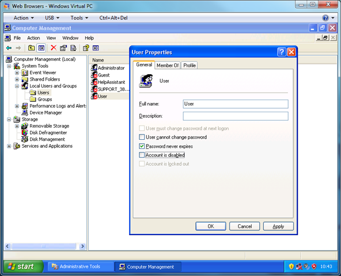Click the Removable Storage tree icon
Image resolution: width=341 pixels, height=276 pixels.
point(25,126)
